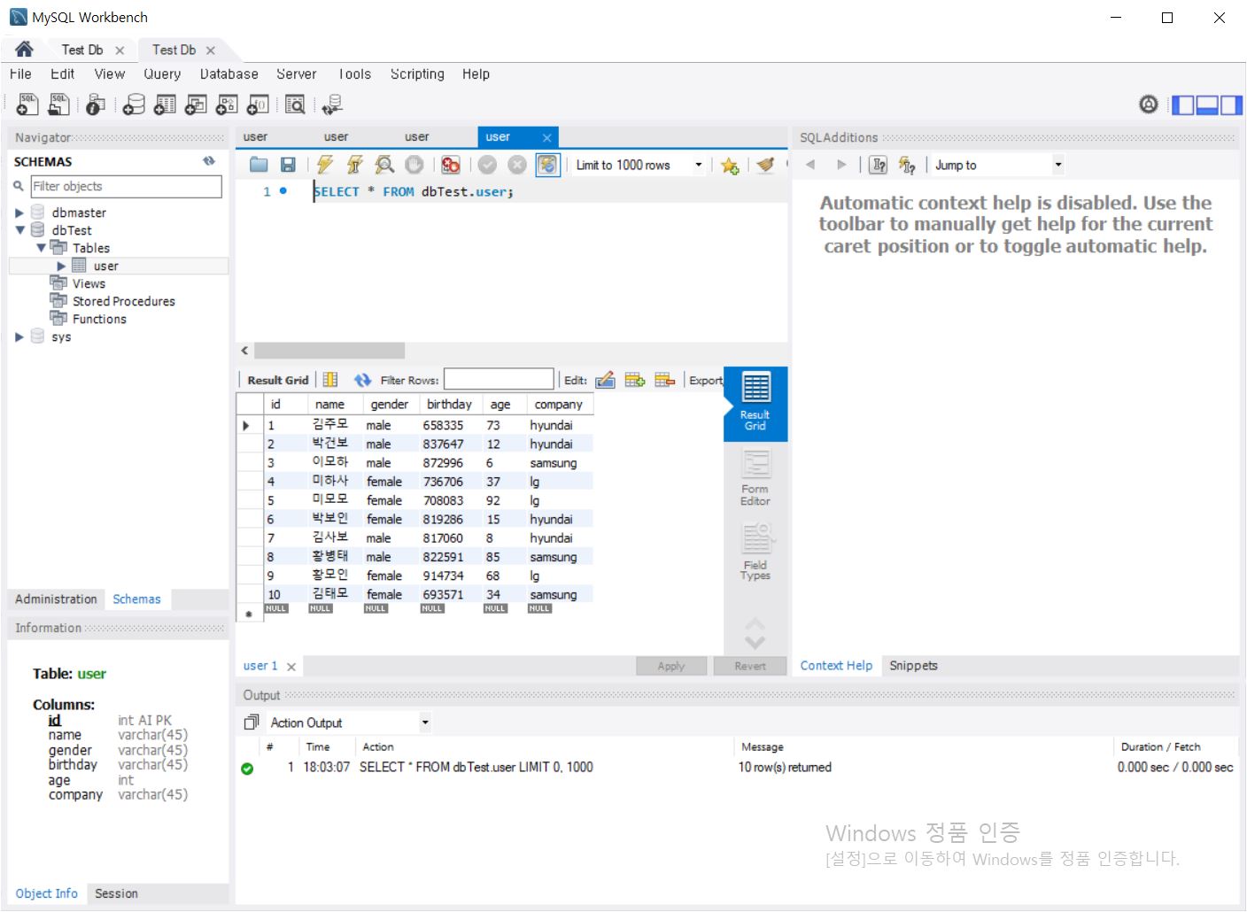
Task: Close the user 1 result tab
Action: (x=291, y=667)
